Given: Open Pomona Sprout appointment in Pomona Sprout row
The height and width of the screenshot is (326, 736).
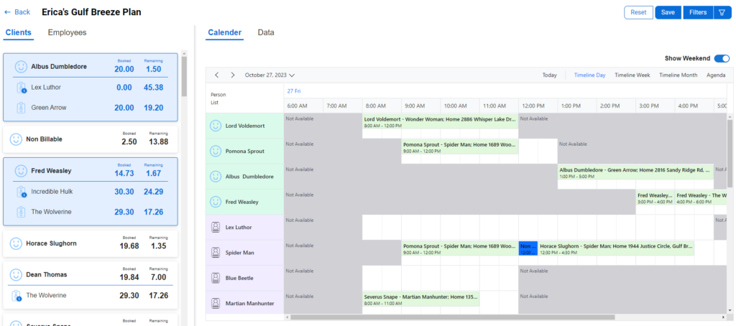Looking at the screenshot, I should (459, 146).
